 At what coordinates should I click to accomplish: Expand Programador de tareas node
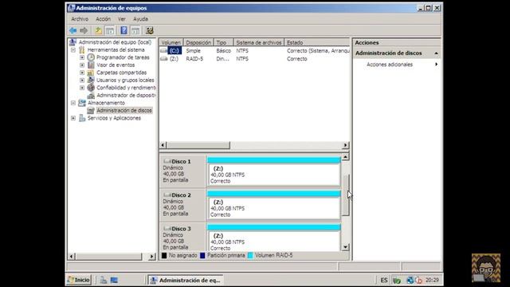click(82, 57)
